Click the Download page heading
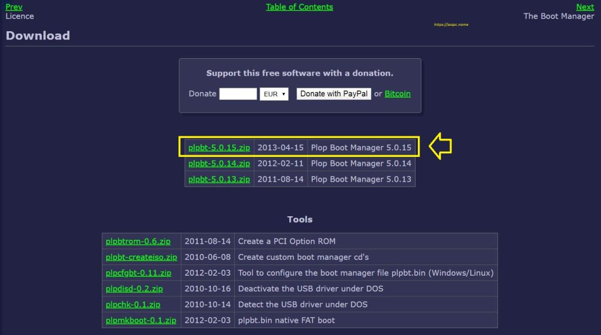Viewport: 601px width, 335px height. [38, 36]
